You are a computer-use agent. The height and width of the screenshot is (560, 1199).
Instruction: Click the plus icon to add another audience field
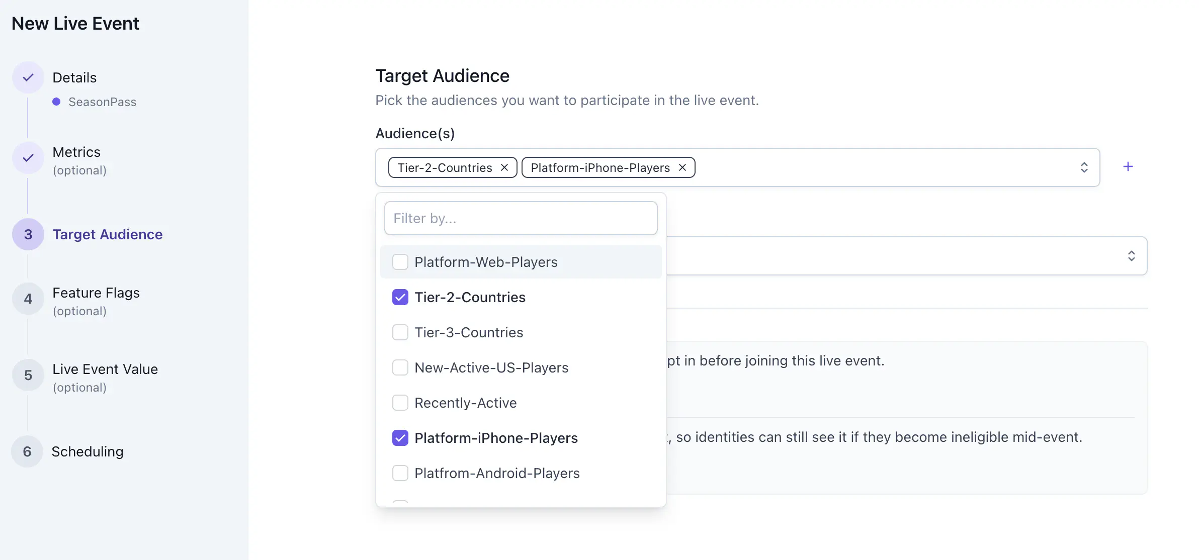(x=1128, y=166)
